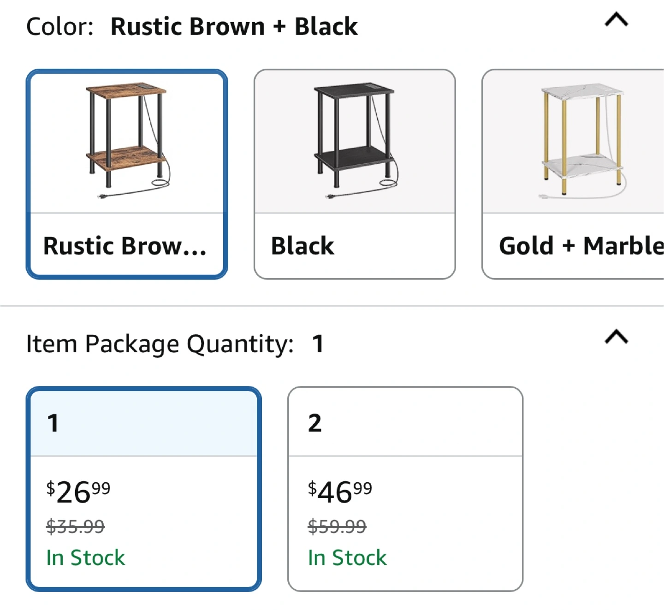This screenshot has height=610, width=664.
Task: Choose the Black side table thumbnail
Action: point(355,142)
